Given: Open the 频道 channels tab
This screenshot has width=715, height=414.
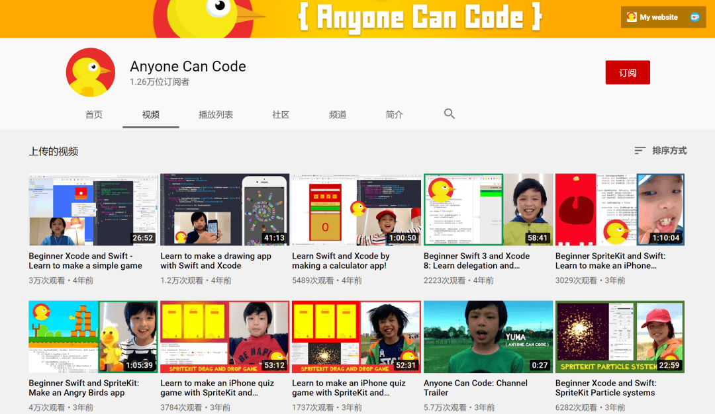Looking at the screenshot, I should point(338,115).
